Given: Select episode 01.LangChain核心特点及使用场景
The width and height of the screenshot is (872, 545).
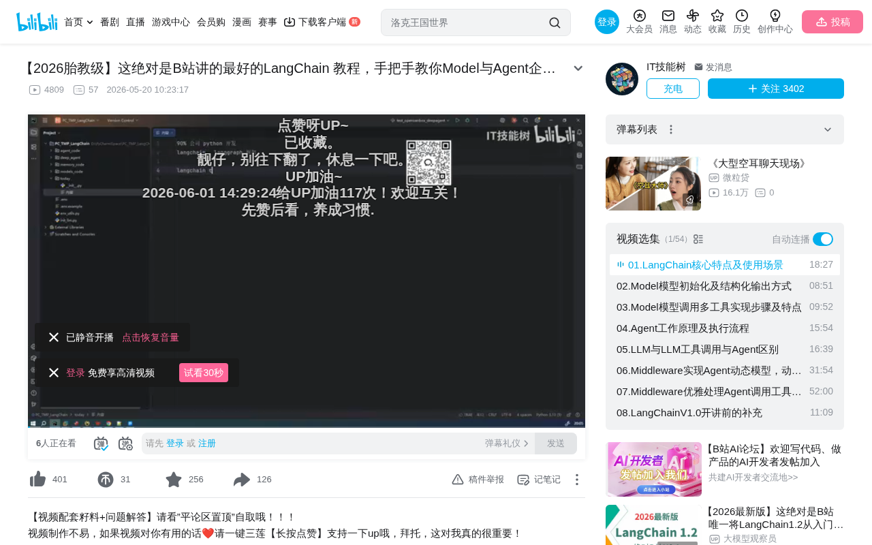Looking at the screenshot, I should [725, 265].
